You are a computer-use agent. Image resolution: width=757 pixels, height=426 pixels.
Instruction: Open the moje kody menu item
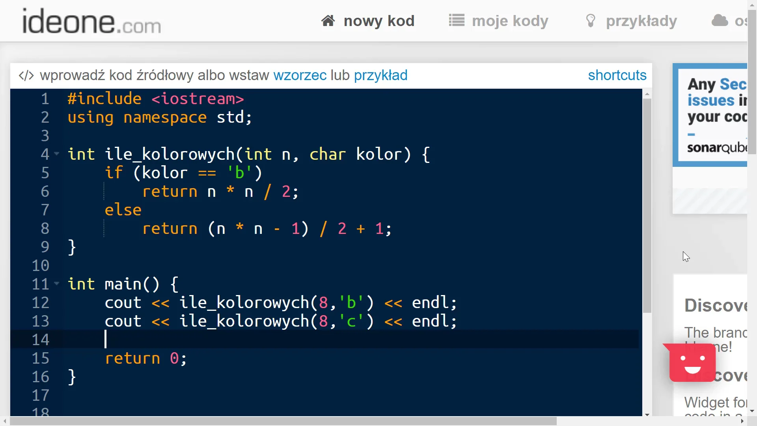(x=510, y=21)
